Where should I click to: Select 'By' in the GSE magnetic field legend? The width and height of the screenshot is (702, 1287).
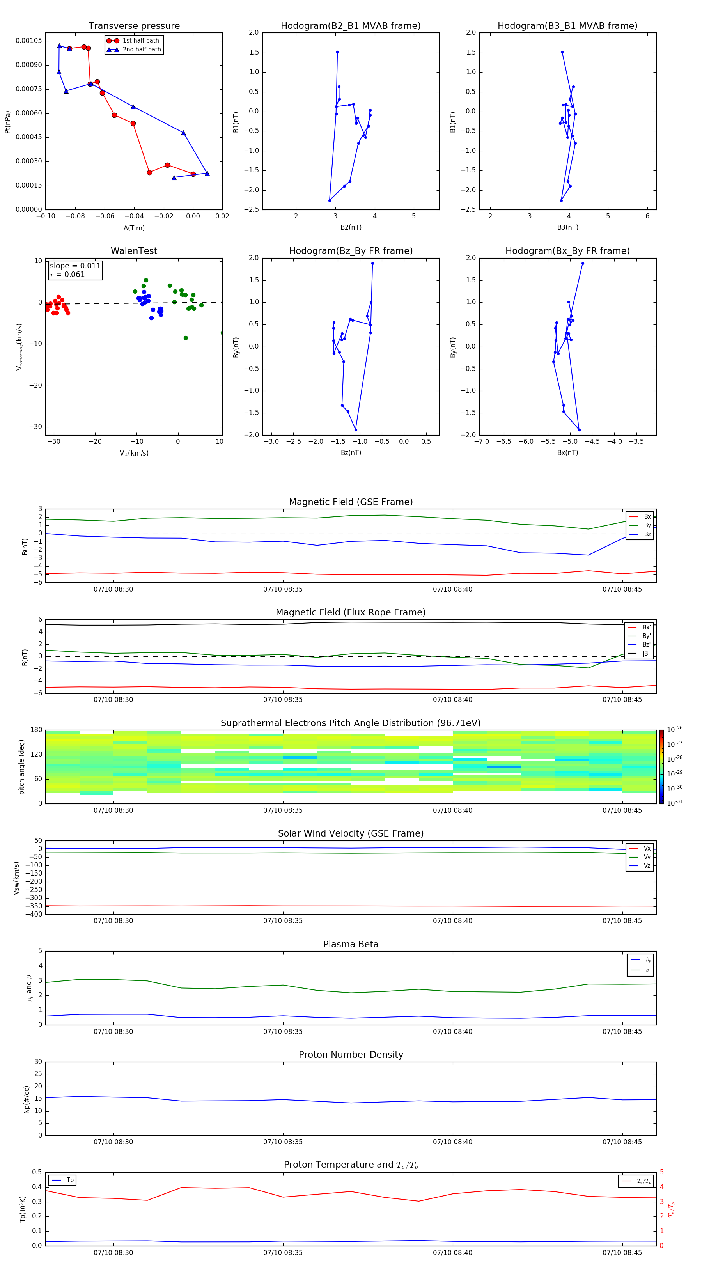pyautogui.click(x=640, y=525)
